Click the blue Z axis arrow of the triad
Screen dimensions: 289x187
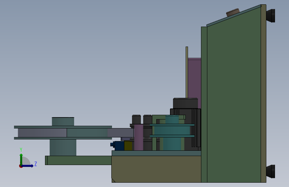click(x=28, y=166)
